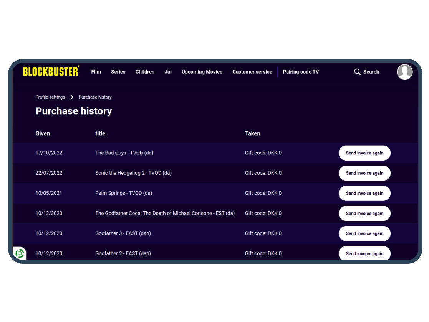Open the Film menu
The width and height of the screenshot is (429, 322).
tap(96, 72)
